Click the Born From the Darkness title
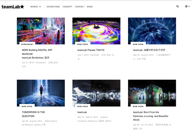The image size is (192, 137). (151, 116)
